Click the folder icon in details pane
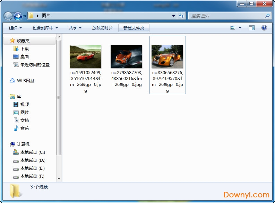275x203 pixels. pos(16,191)
